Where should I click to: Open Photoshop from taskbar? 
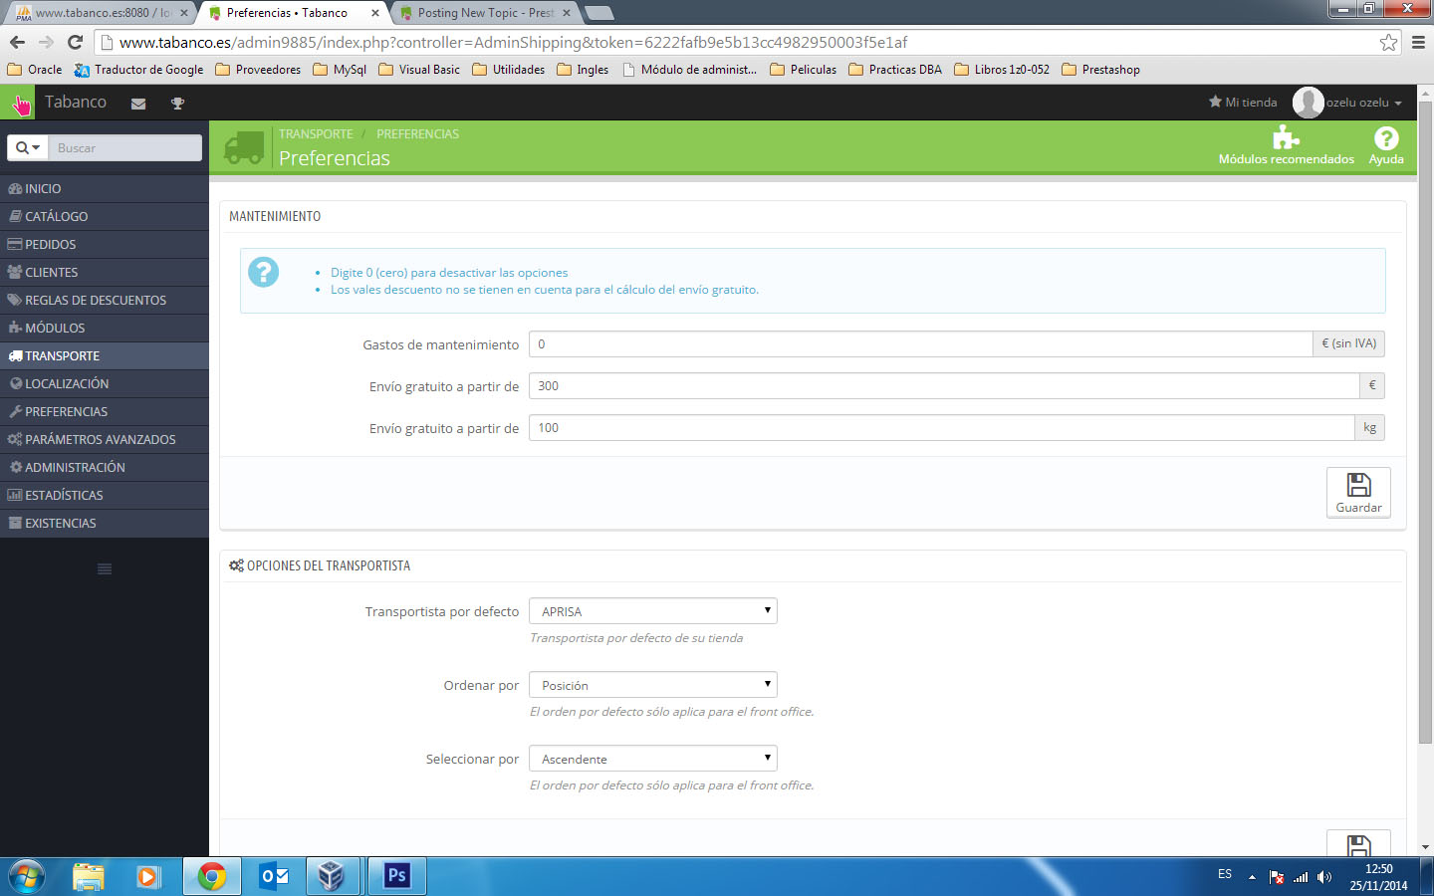pyautogui.click(x=396, y=876)
